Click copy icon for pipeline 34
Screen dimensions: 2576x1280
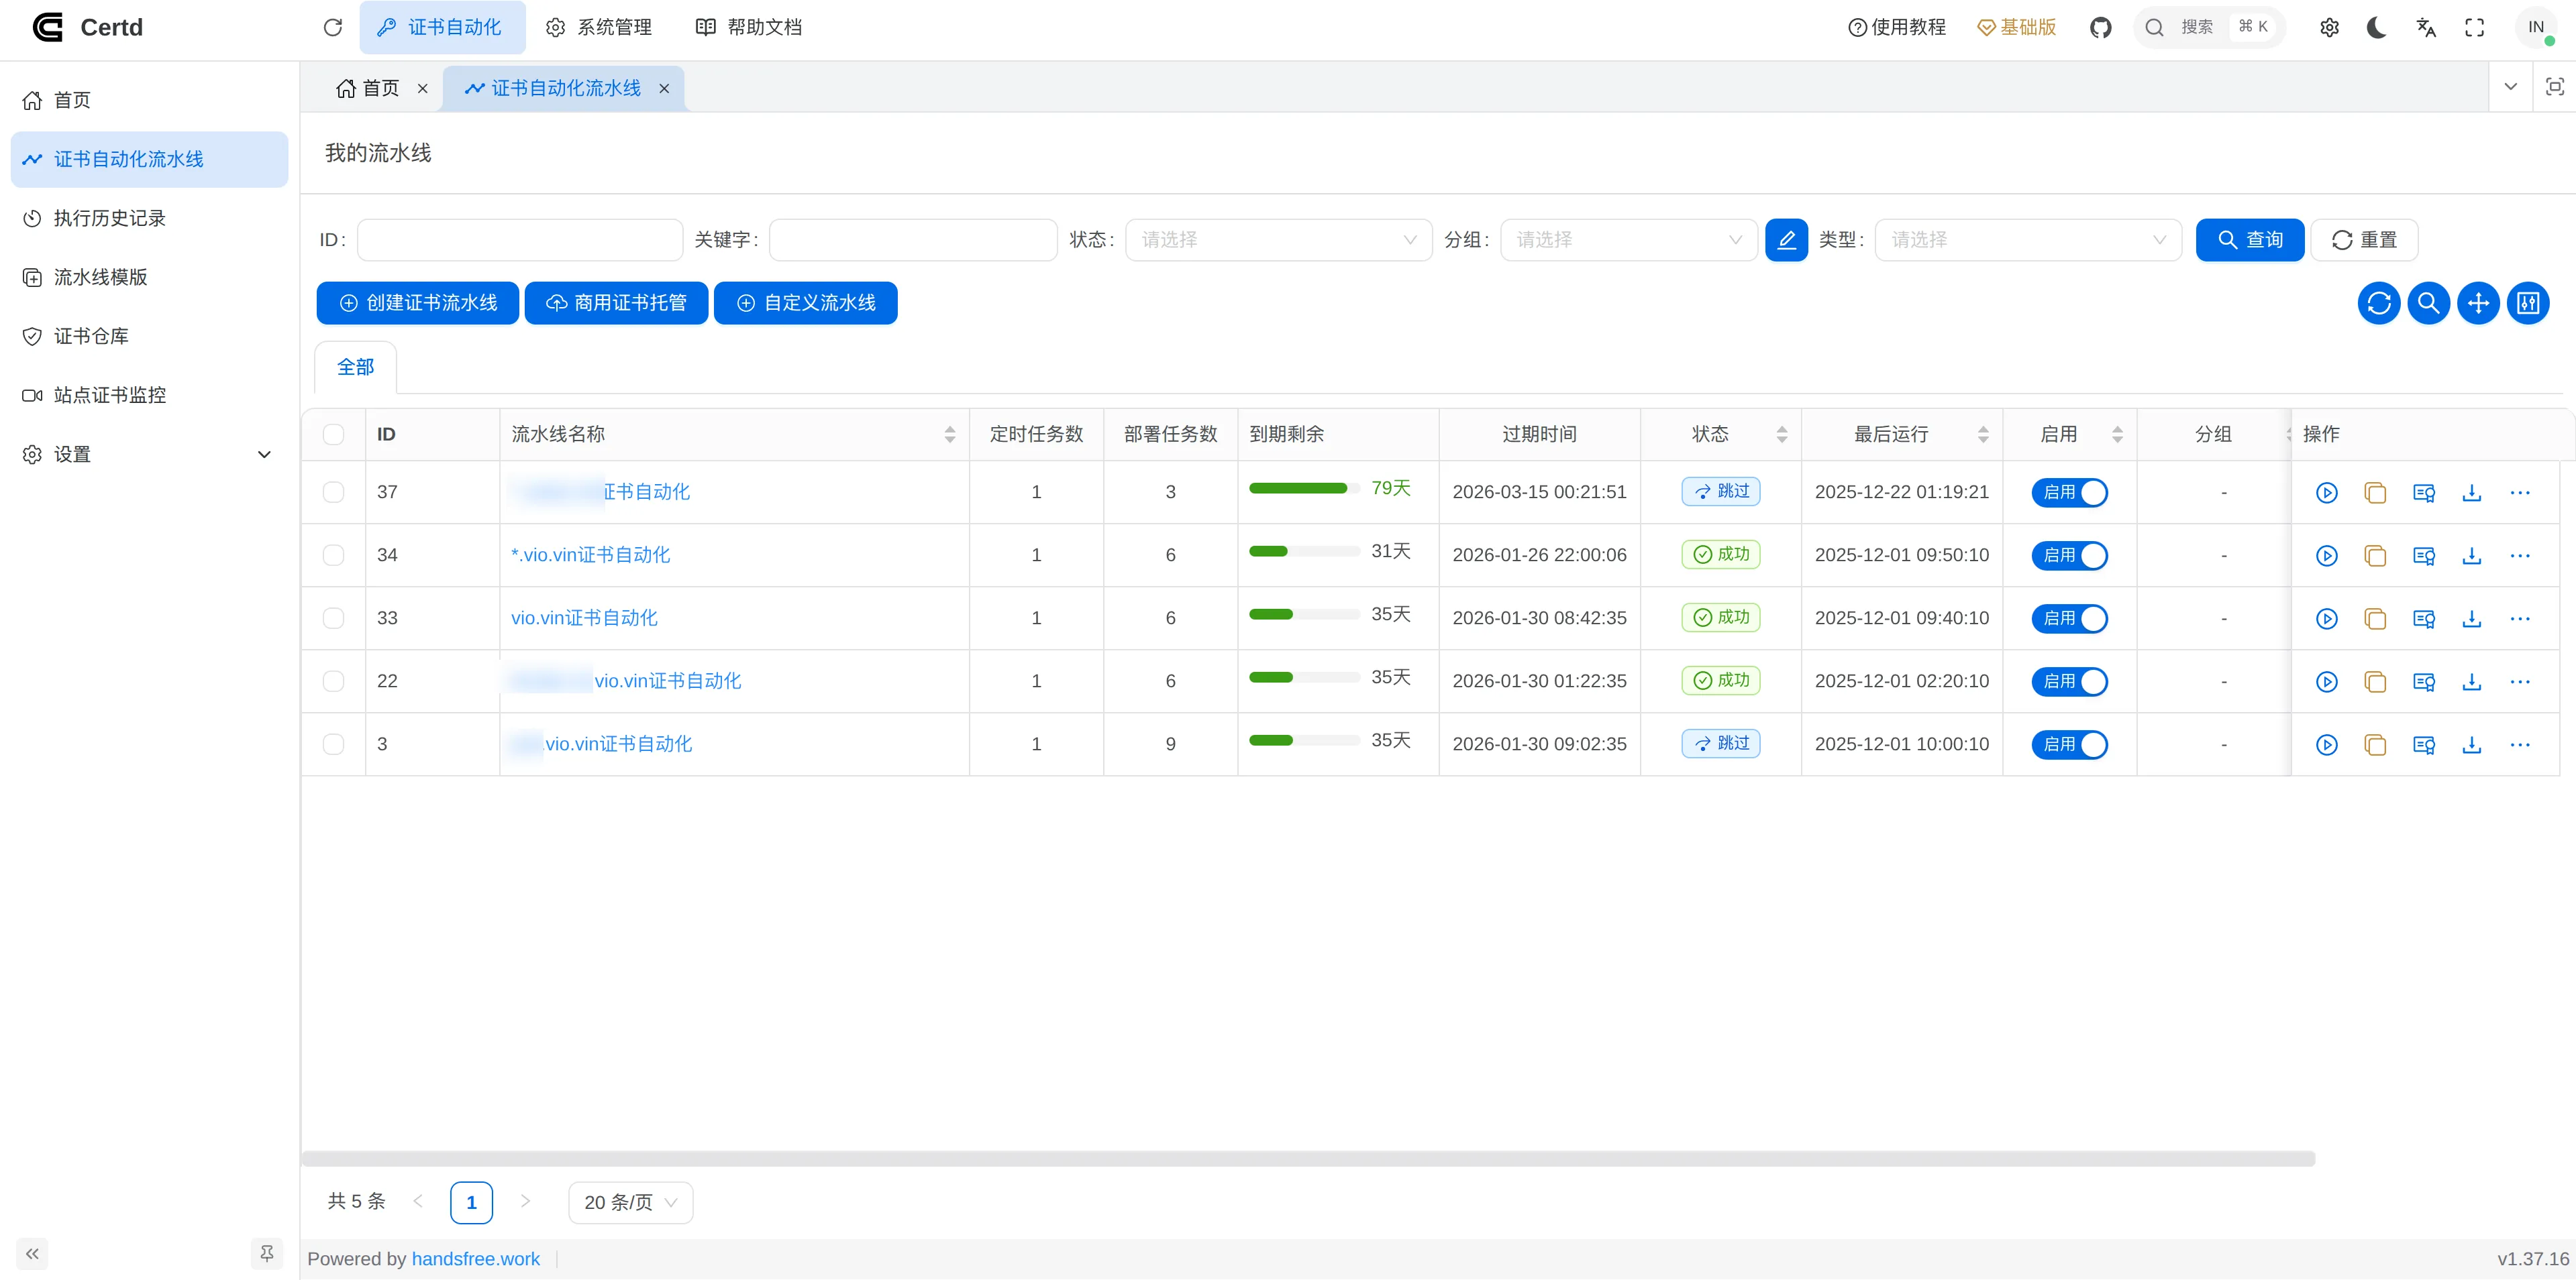(2374, 556)
